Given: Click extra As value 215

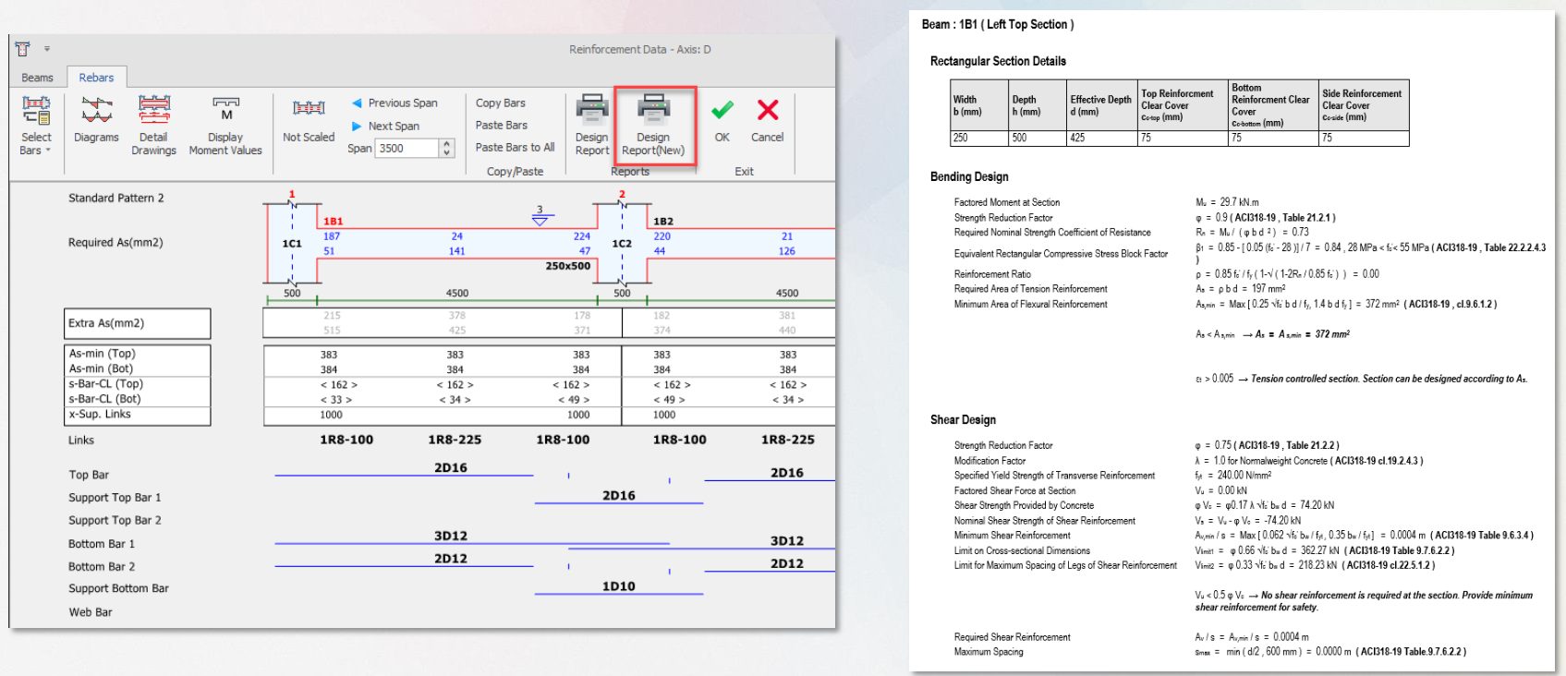Looking at the screenshot, I should tap(332, 316).
